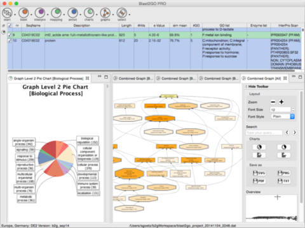This screenshot has width=305, height=228.
Task: Open the interpro tool icon
Action: (40, 13)
